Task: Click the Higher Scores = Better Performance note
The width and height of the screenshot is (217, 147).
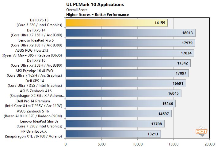Action: tap(97, 15)
